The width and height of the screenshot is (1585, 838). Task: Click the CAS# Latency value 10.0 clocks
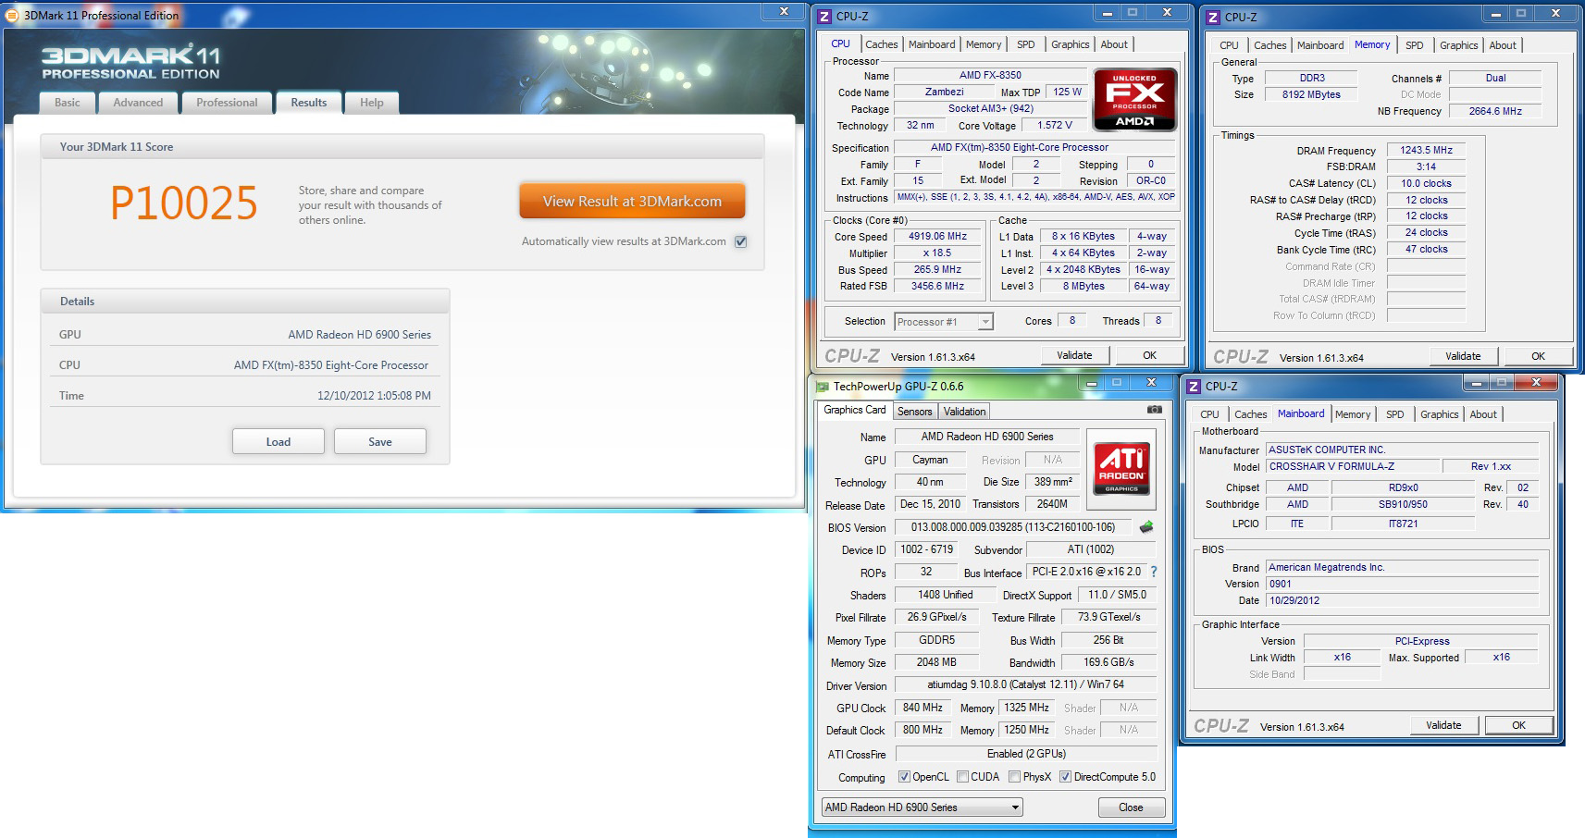pos(1426,183)
